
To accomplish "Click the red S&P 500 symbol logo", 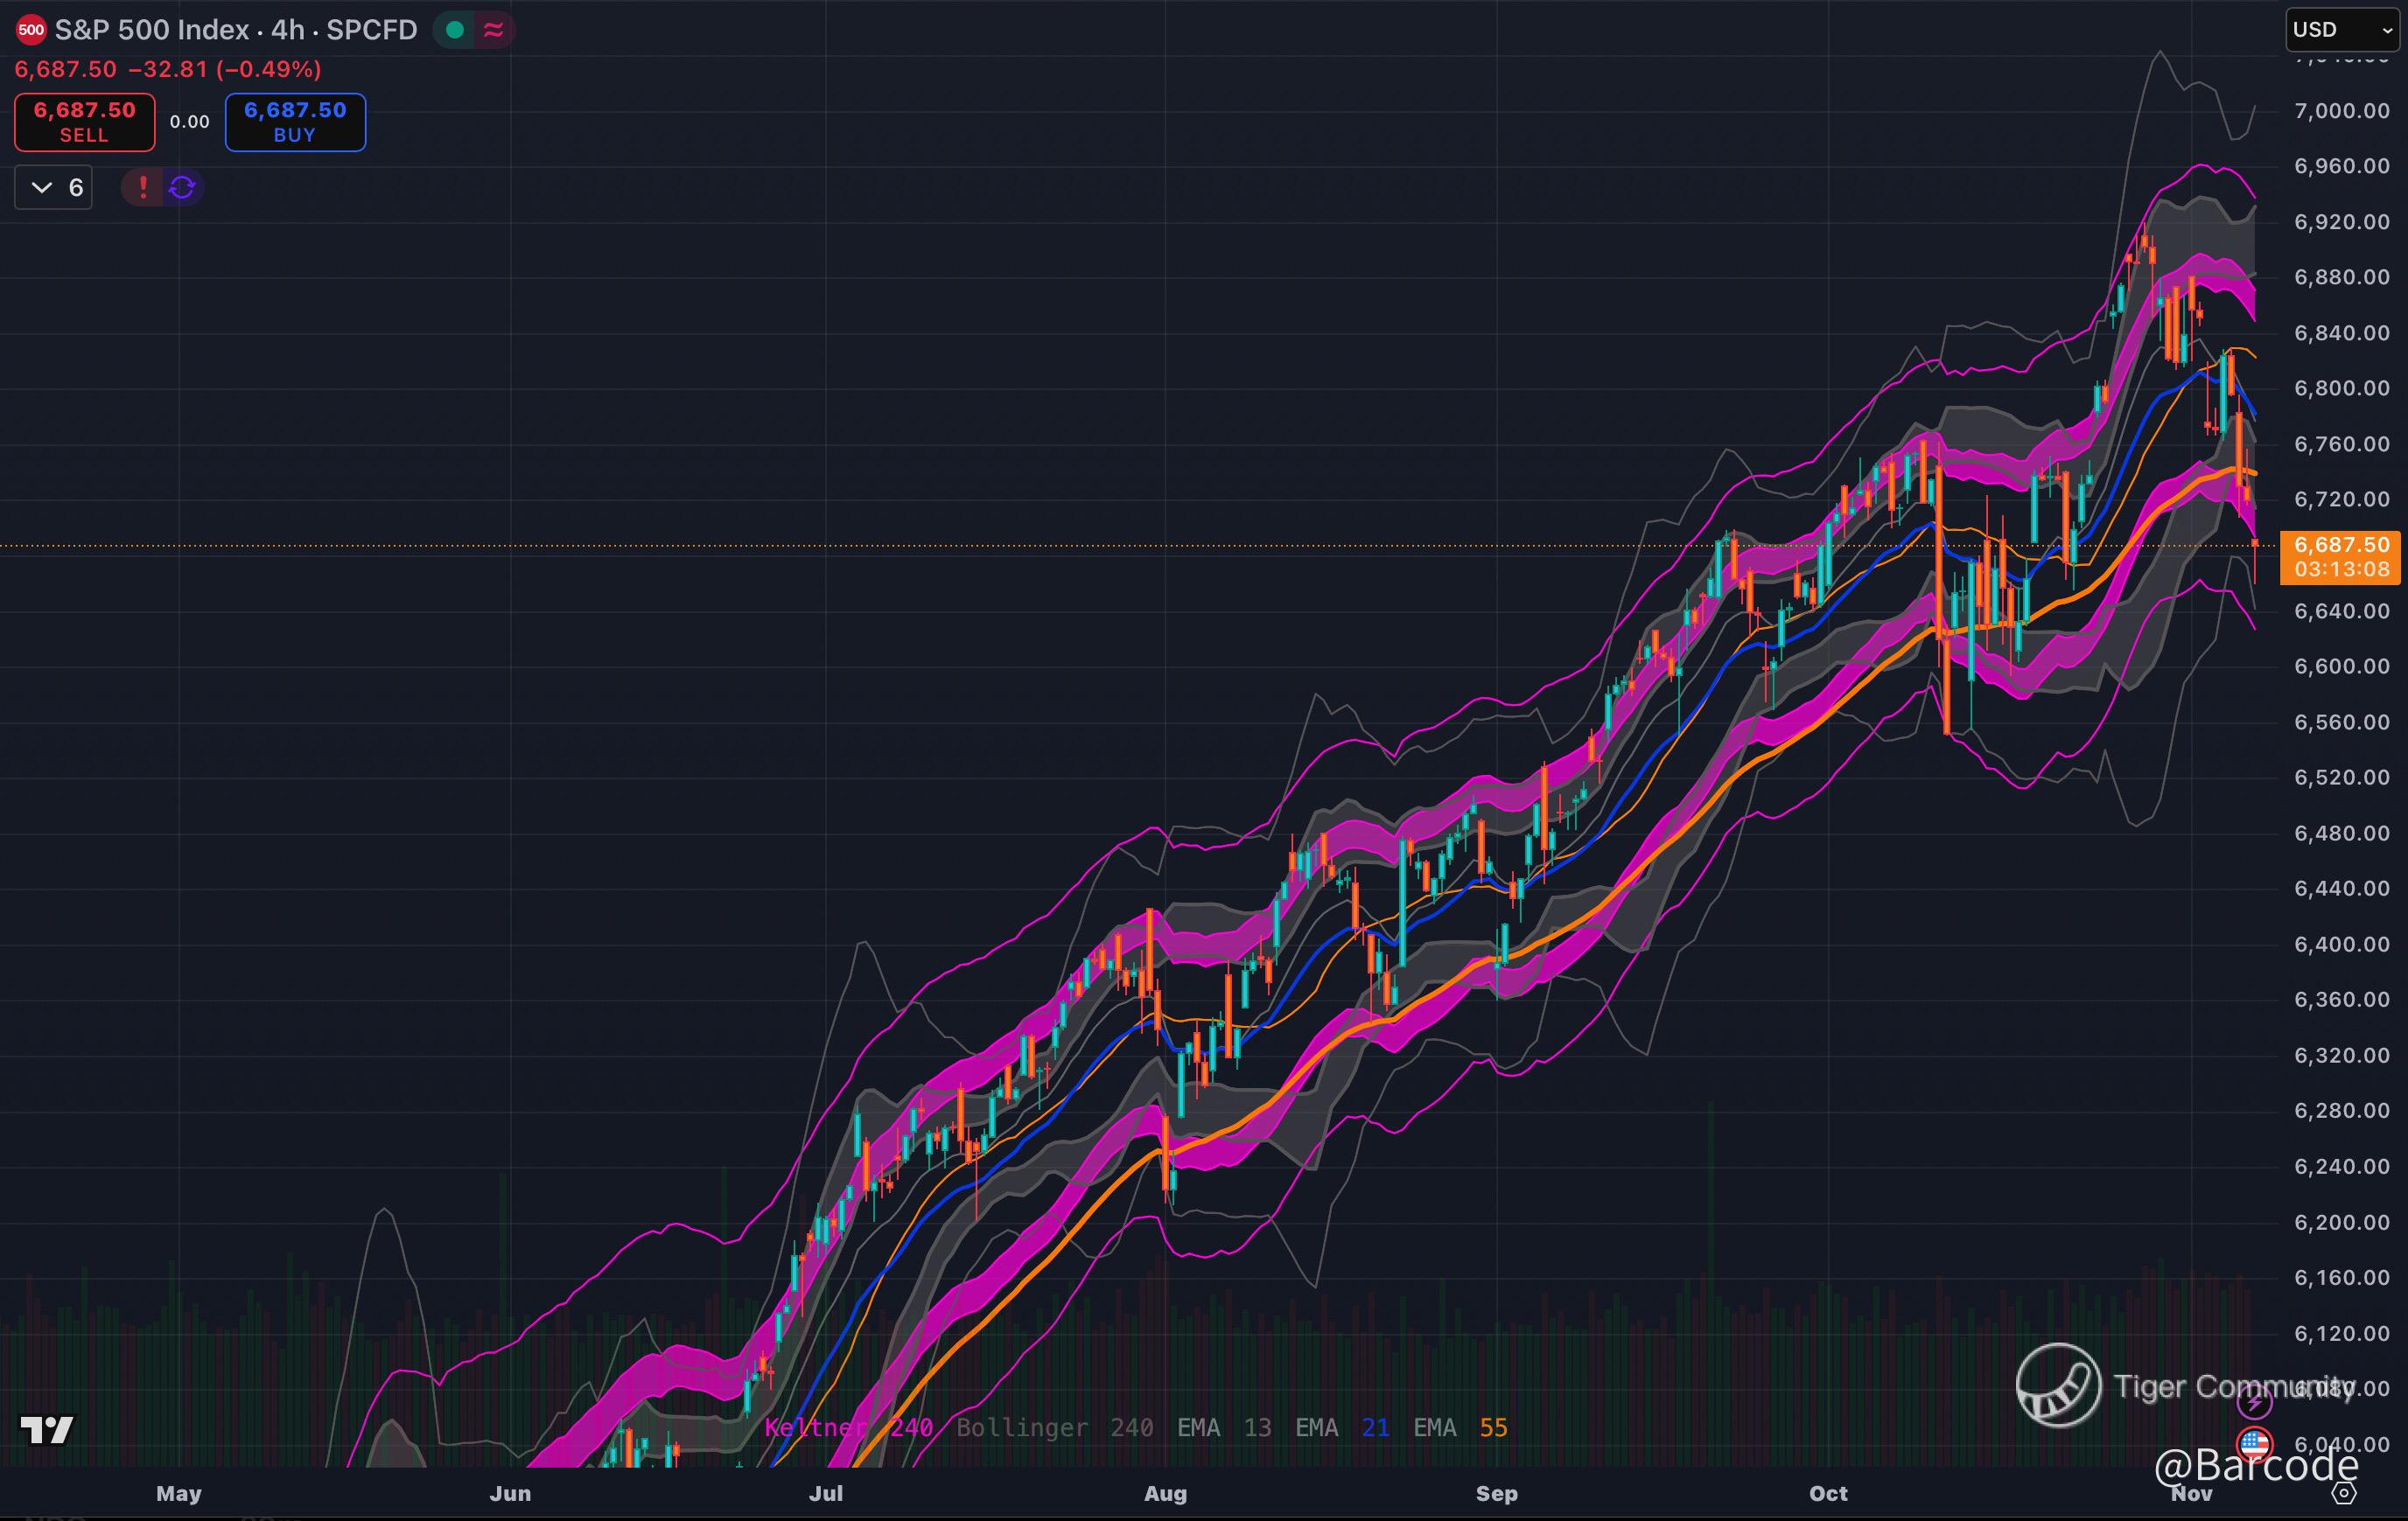I will (31, 30).
